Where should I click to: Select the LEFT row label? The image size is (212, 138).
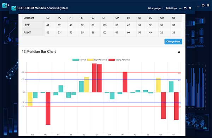(x=26, y=25)
